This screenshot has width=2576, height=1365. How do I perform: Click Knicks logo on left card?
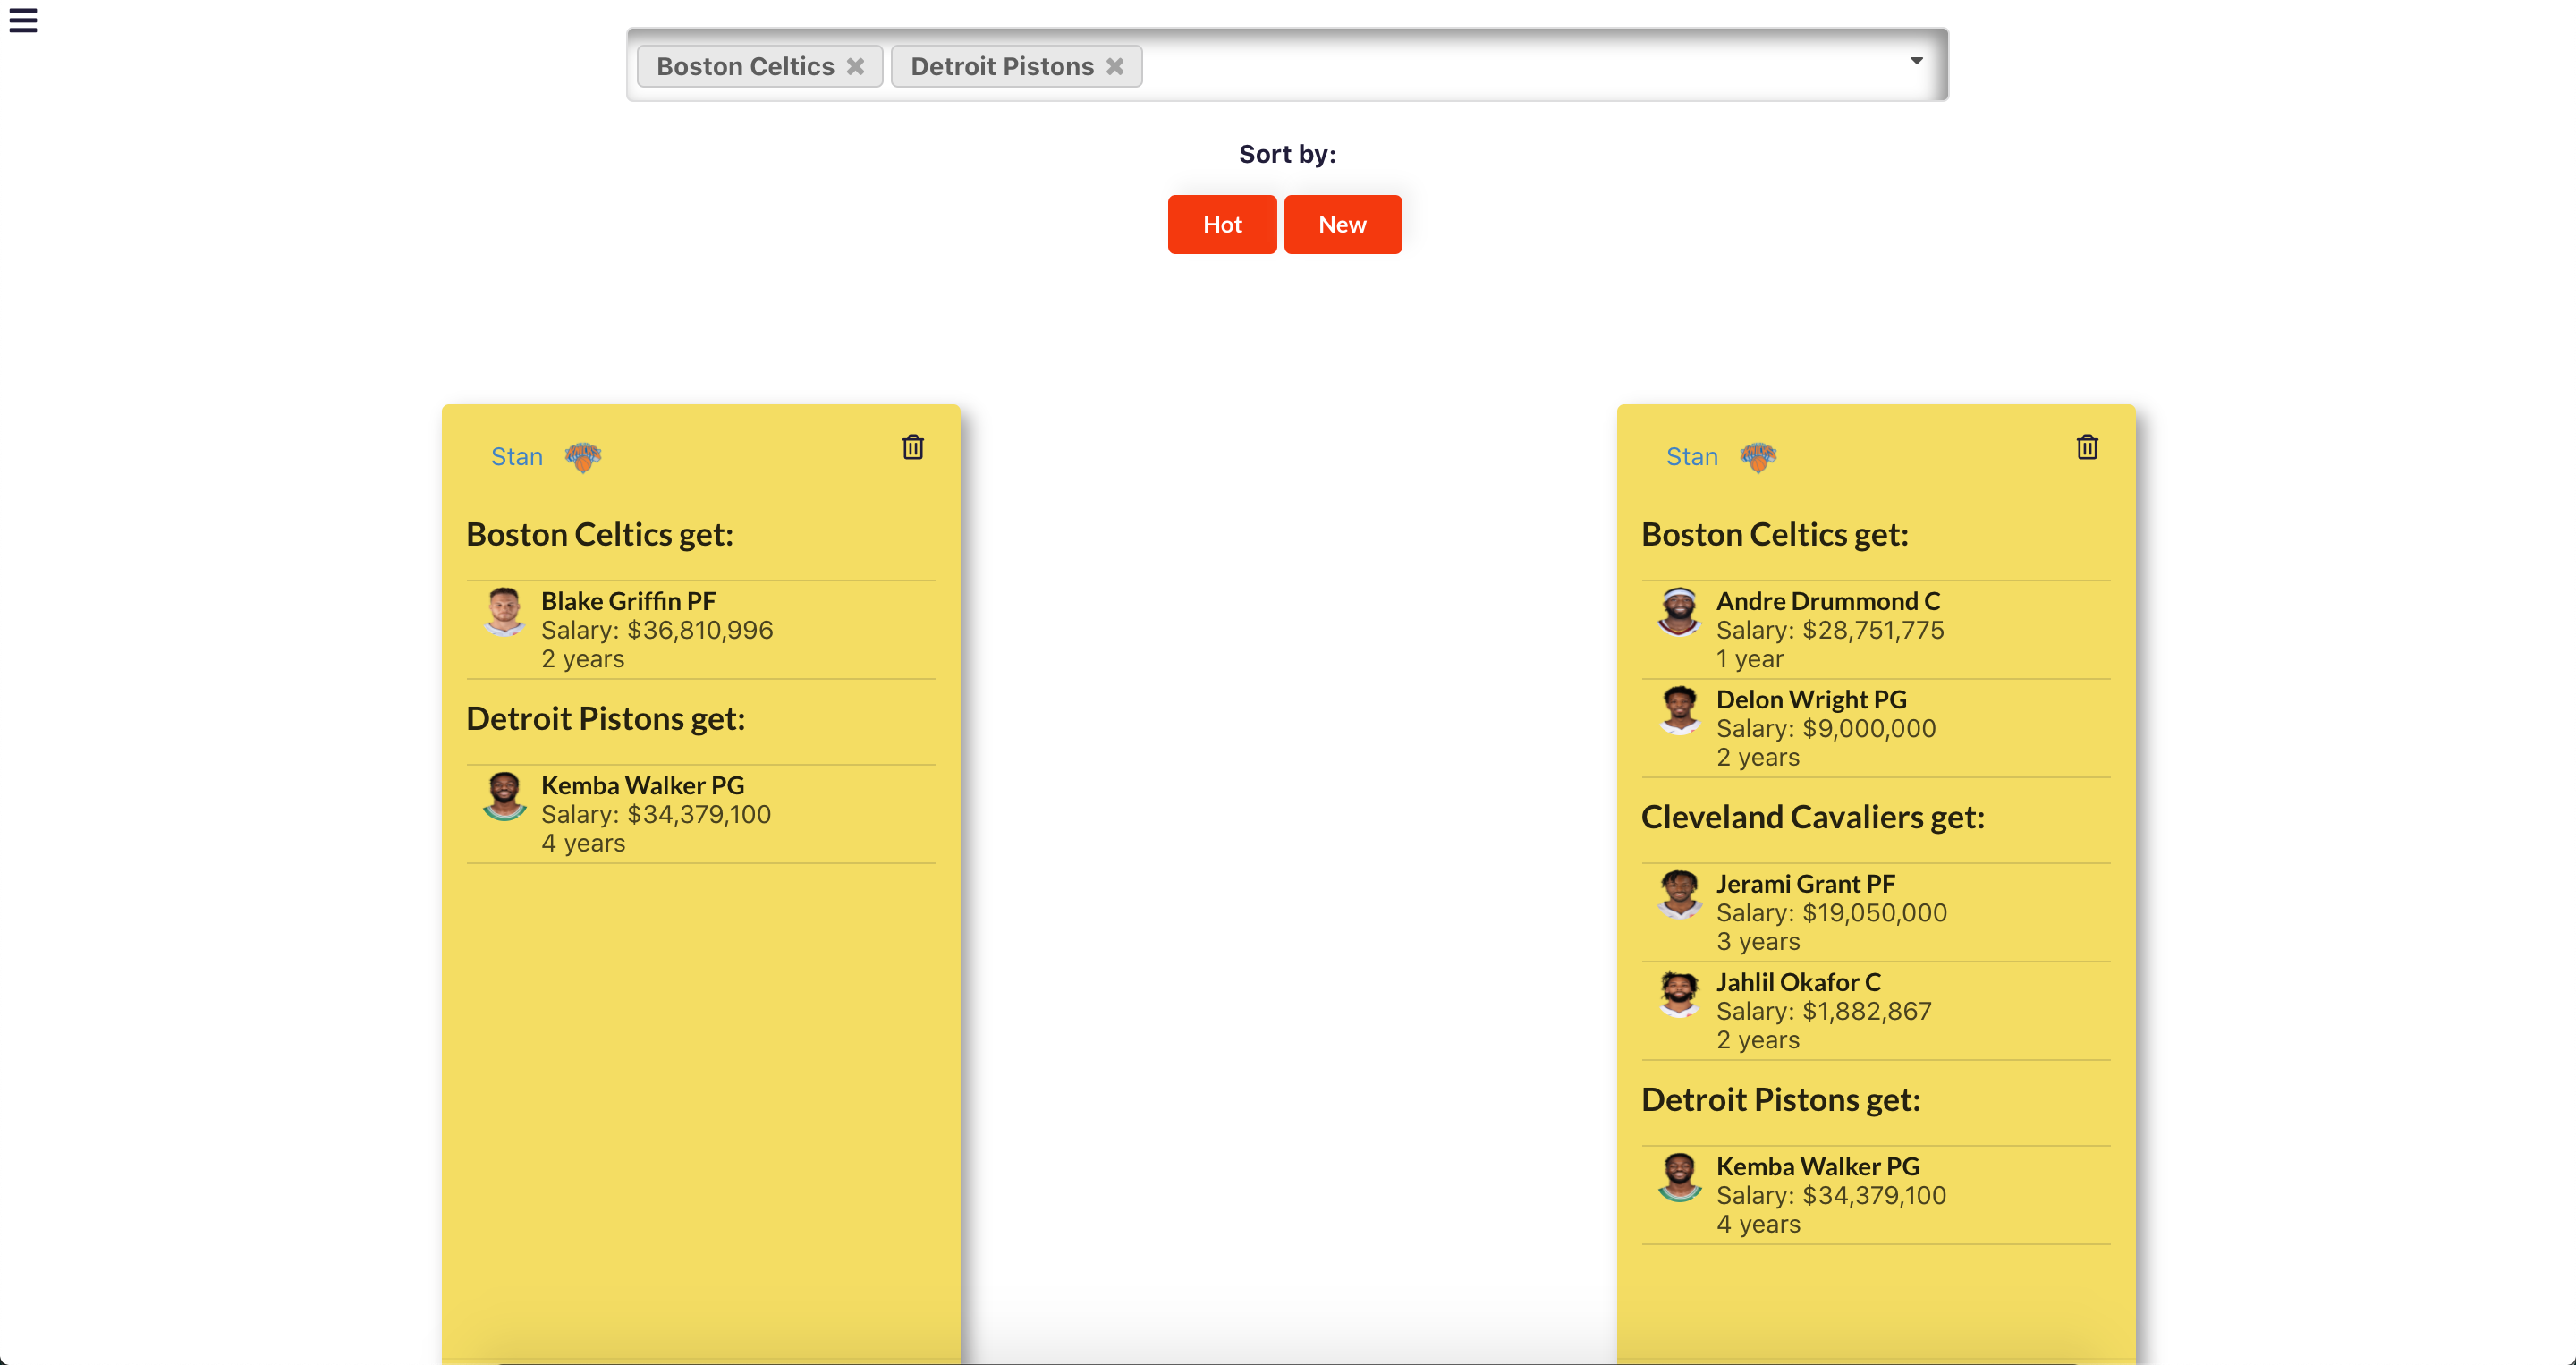tap(582, 457)
